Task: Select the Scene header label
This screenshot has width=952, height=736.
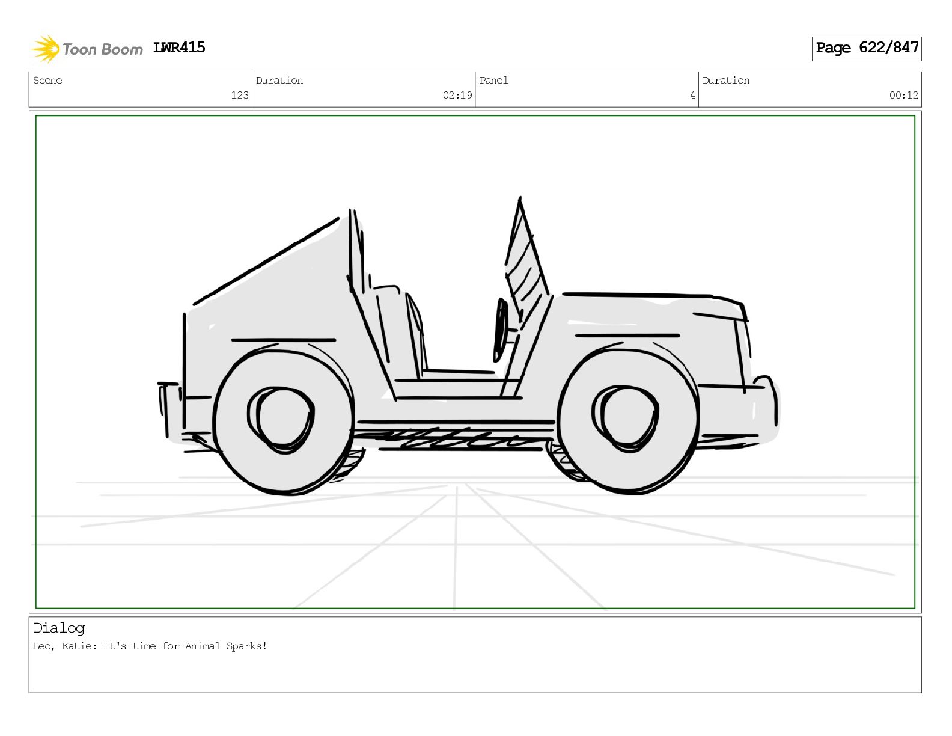Action: [x=47, y=81]
